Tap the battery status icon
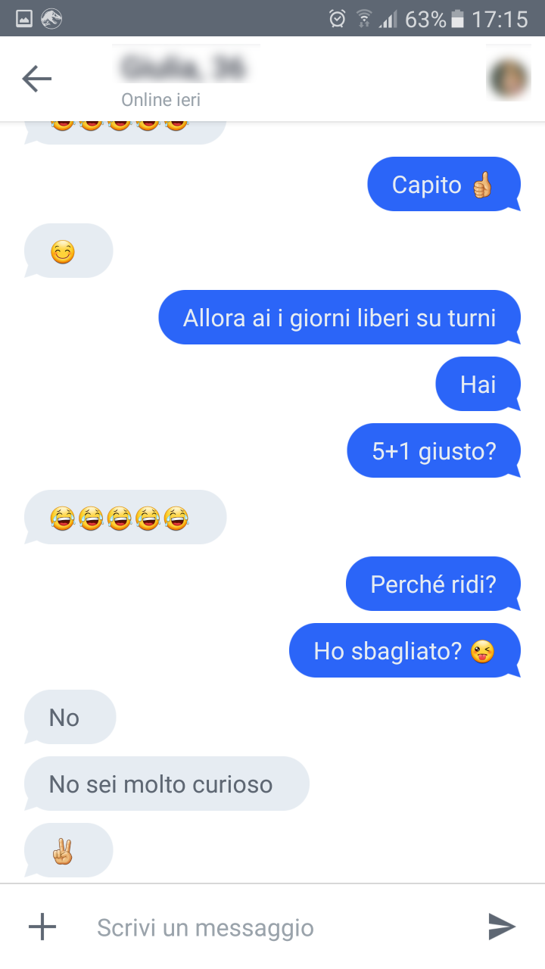Viewport: 545px width, 969px height. (457, 19)
